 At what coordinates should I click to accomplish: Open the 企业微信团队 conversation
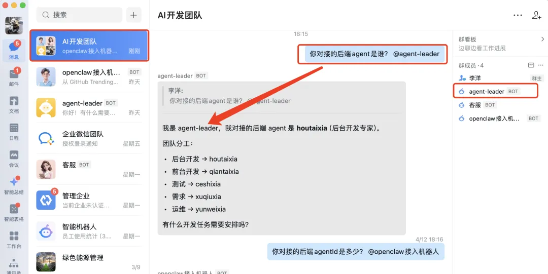(89, 138)
